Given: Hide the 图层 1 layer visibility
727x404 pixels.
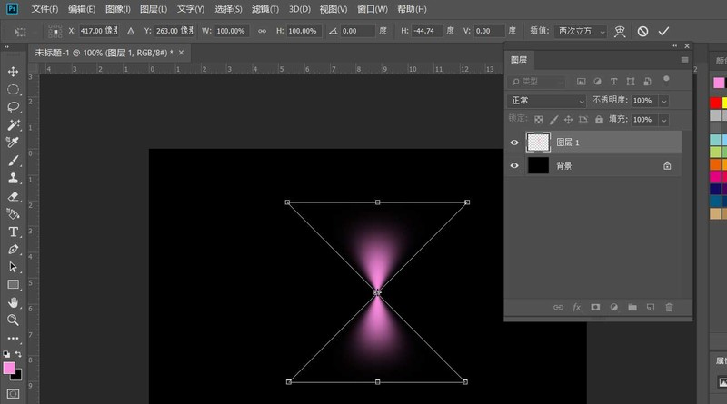Looking at the screenshot, I should coord(515,143).
